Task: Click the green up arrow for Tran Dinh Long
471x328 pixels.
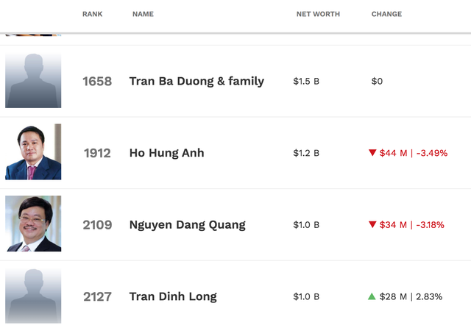Action: [372, 296]
